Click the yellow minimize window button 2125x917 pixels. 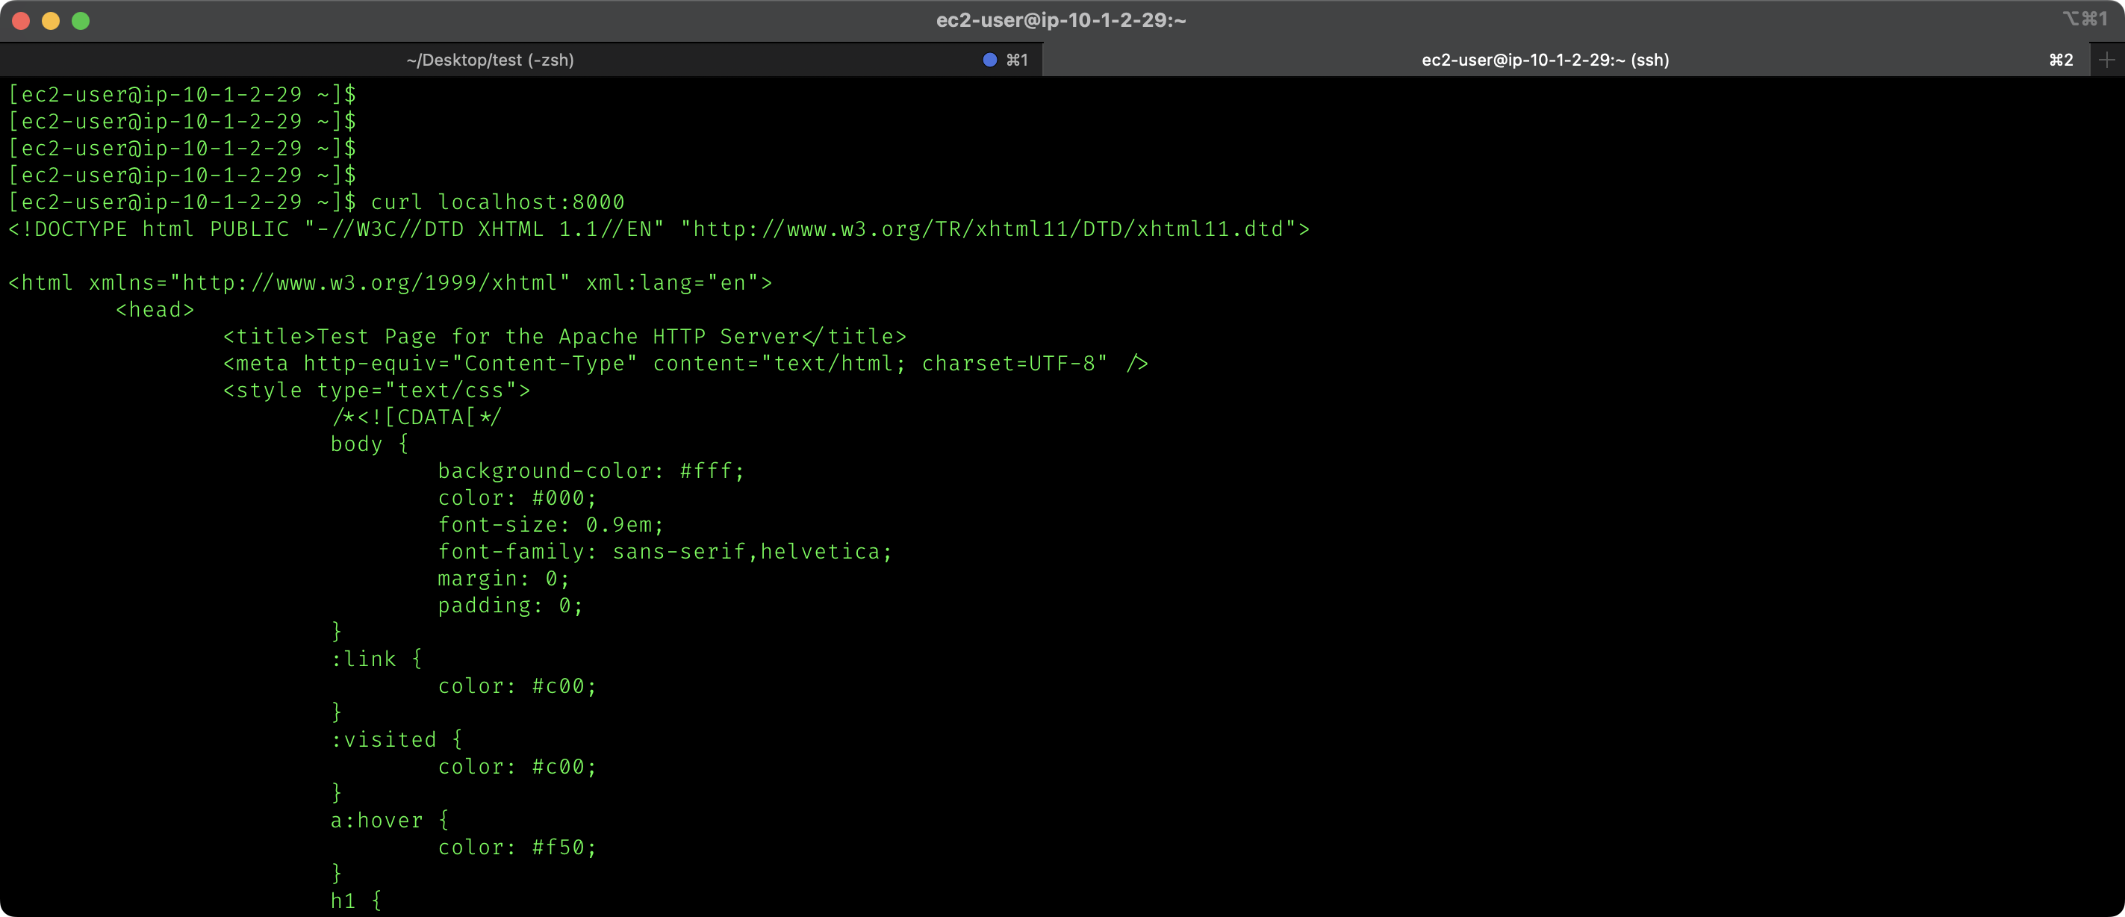click(x=51, y=21)
